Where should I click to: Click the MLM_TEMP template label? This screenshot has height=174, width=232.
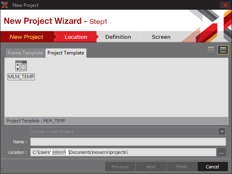(x=21, y=77)
